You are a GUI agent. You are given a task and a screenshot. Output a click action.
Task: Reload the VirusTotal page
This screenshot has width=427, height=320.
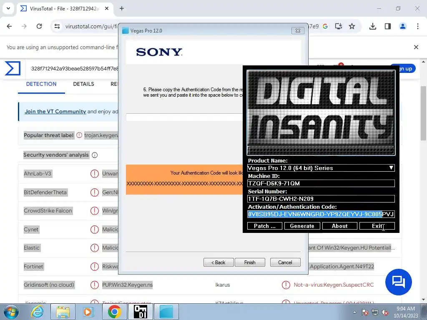click(39, 26)
